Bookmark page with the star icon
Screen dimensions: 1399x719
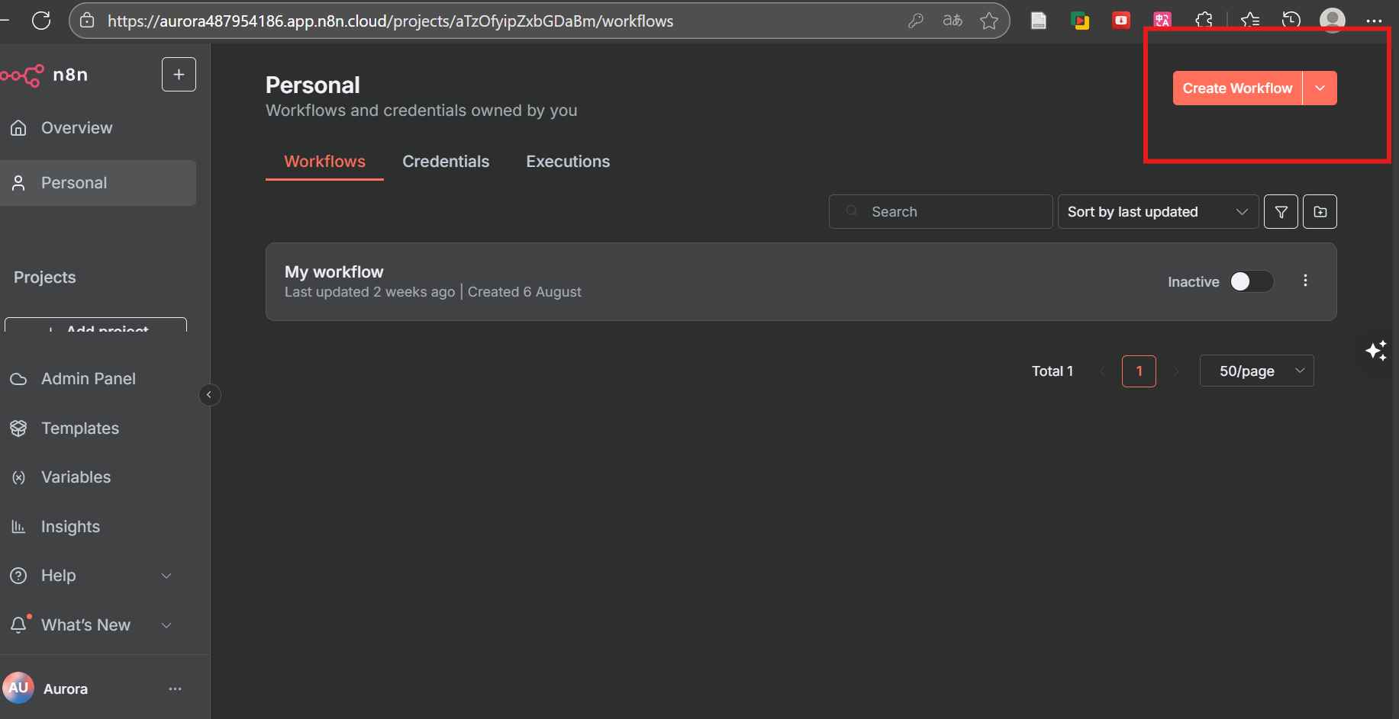[x=989, y=21]
